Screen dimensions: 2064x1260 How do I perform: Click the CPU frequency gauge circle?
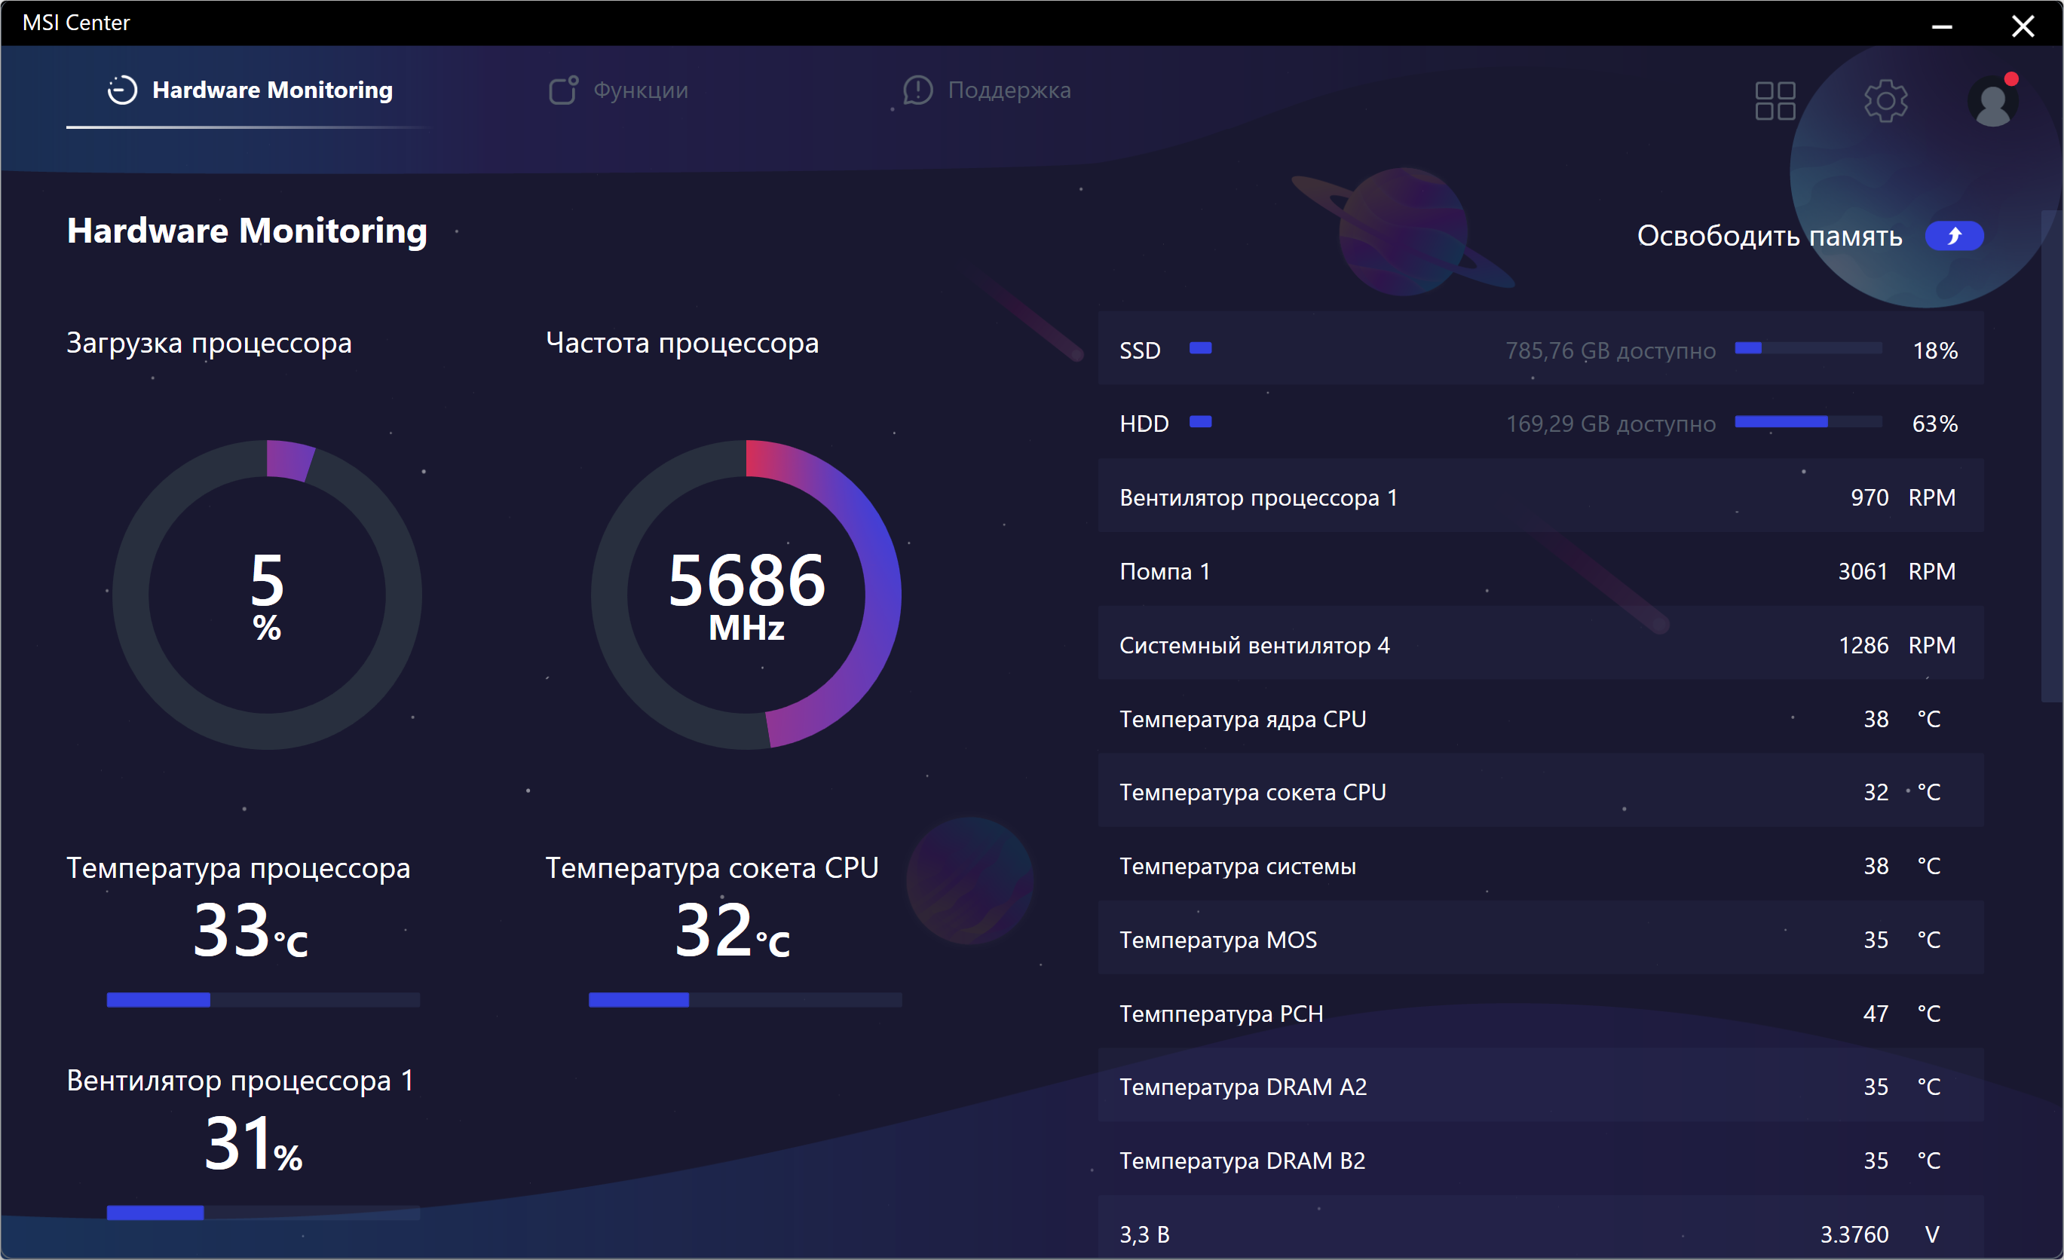pyautogui.click(x=746, y=595)
